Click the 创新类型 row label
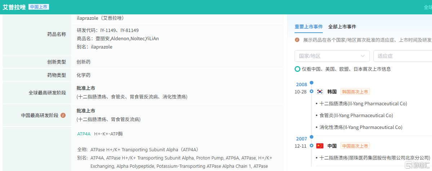432x171 pixels. (x=57, y=62)
